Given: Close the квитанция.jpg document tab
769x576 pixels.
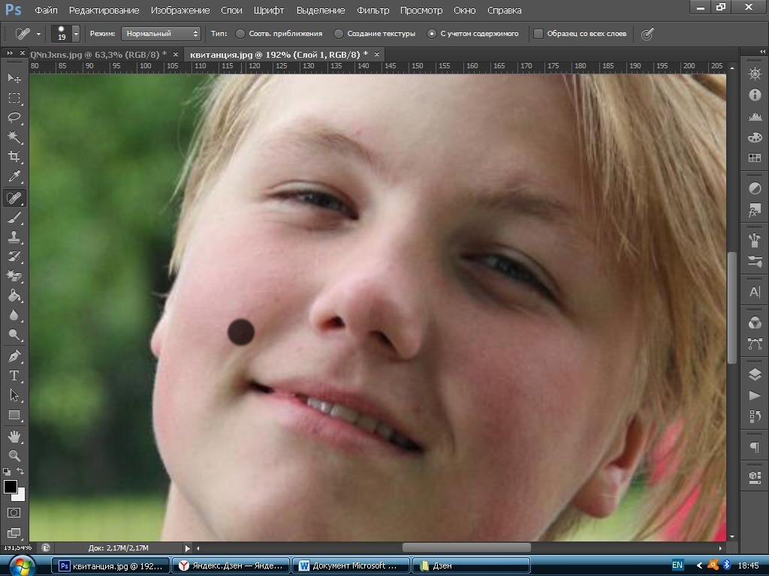Looking at the screenshot, I should [x=377, y=54].
